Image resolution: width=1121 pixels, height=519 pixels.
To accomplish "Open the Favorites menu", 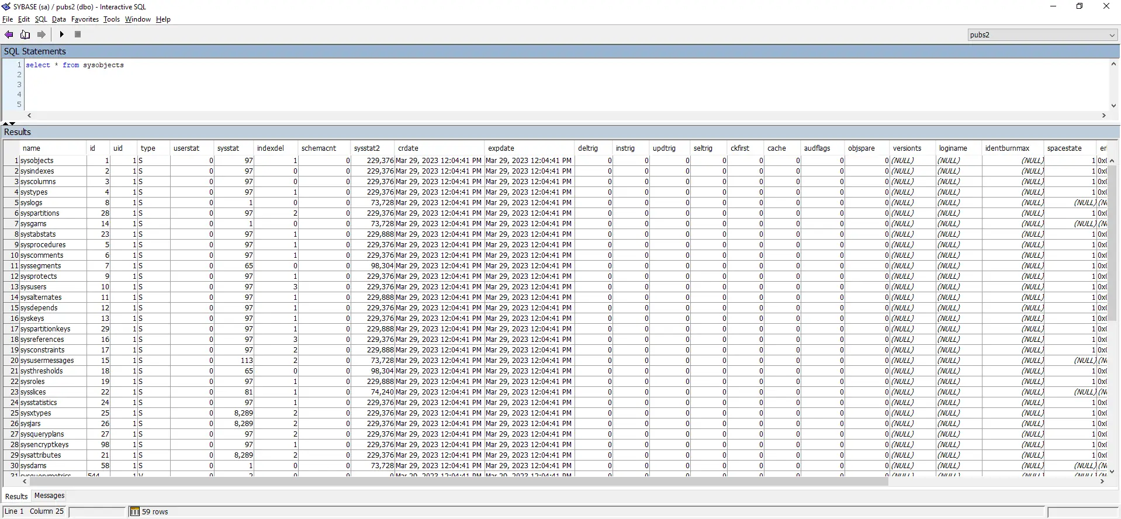I will click(x=85, y=19).
